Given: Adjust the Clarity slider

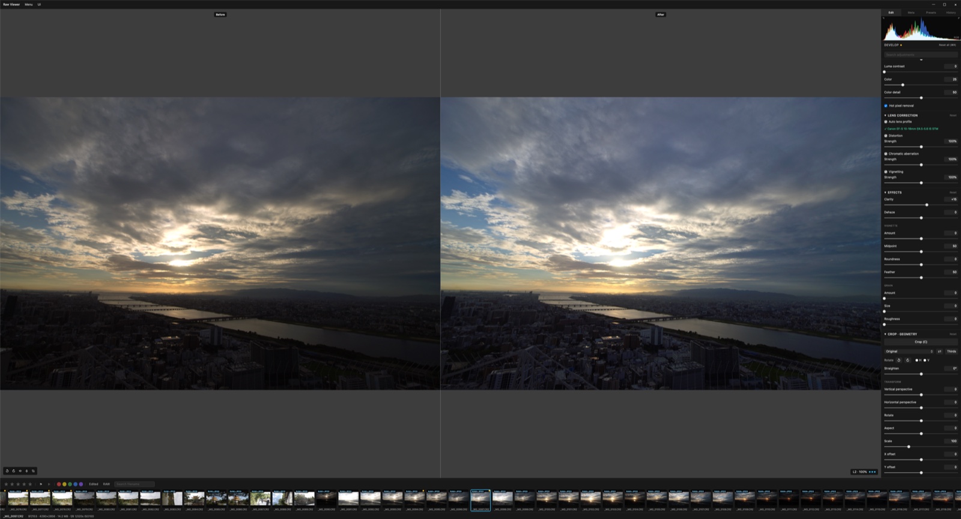Looking at the screenshot, I should tap(921, 205).
